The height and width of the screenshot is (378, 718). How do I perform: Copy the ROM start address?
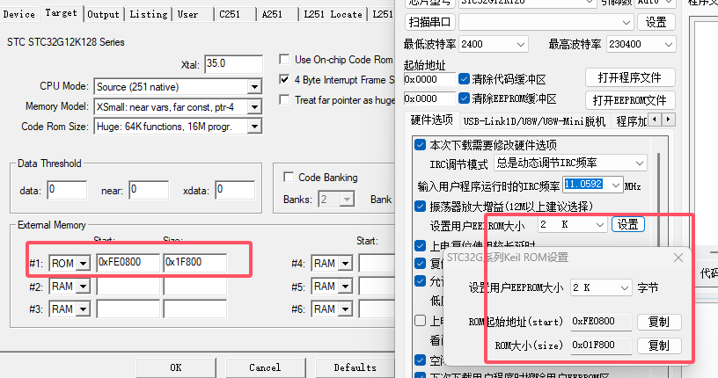click(x=659, y=322)
